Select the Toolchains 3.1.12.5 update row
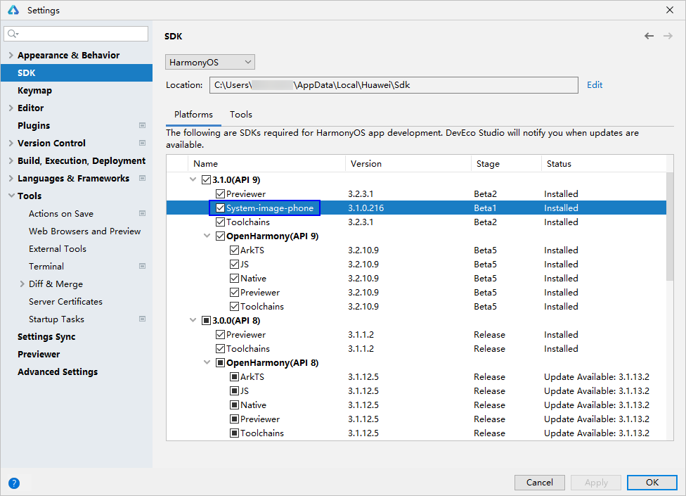Screen dimensions: 686x496 (x=416, y=433)
